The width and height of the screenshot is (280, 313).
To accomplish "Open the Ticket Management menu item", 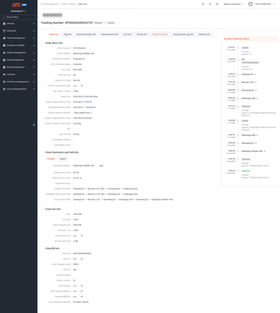I will pos(19,38).
